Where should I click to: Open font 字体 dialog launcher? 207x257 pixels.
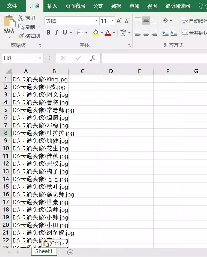point(129,46)
